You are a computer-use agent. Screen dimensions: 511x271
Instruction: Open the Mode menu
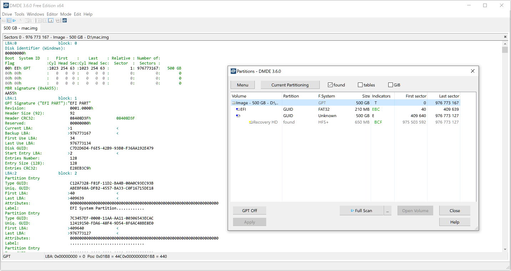click(66, 14)
